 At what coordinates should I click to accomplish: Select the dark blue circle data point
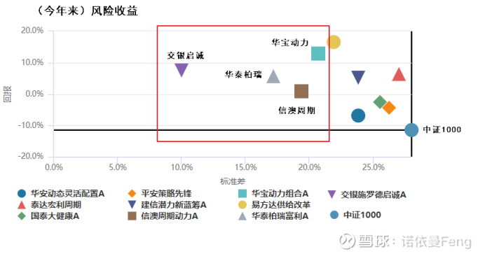[358, 116]
